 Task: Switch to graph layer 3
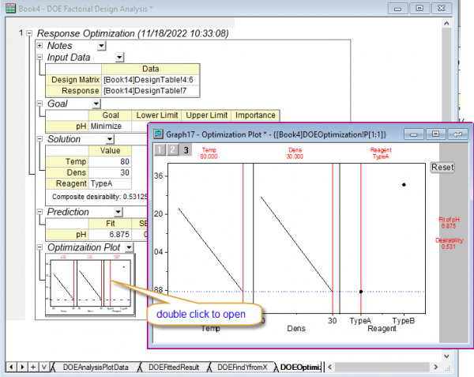coord(186,149)
